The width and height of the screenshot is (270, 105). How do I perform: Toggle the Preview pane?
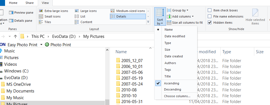pyautogui.click(x=21, y=13)
